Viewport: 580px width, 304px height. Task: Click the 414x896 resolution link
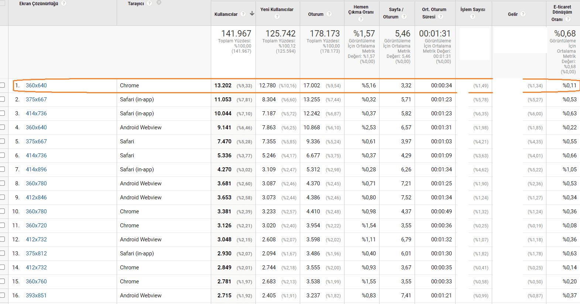coord(36,170)
